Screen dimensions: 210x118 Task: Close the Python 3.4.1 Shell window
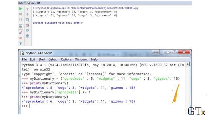(184, 52)
